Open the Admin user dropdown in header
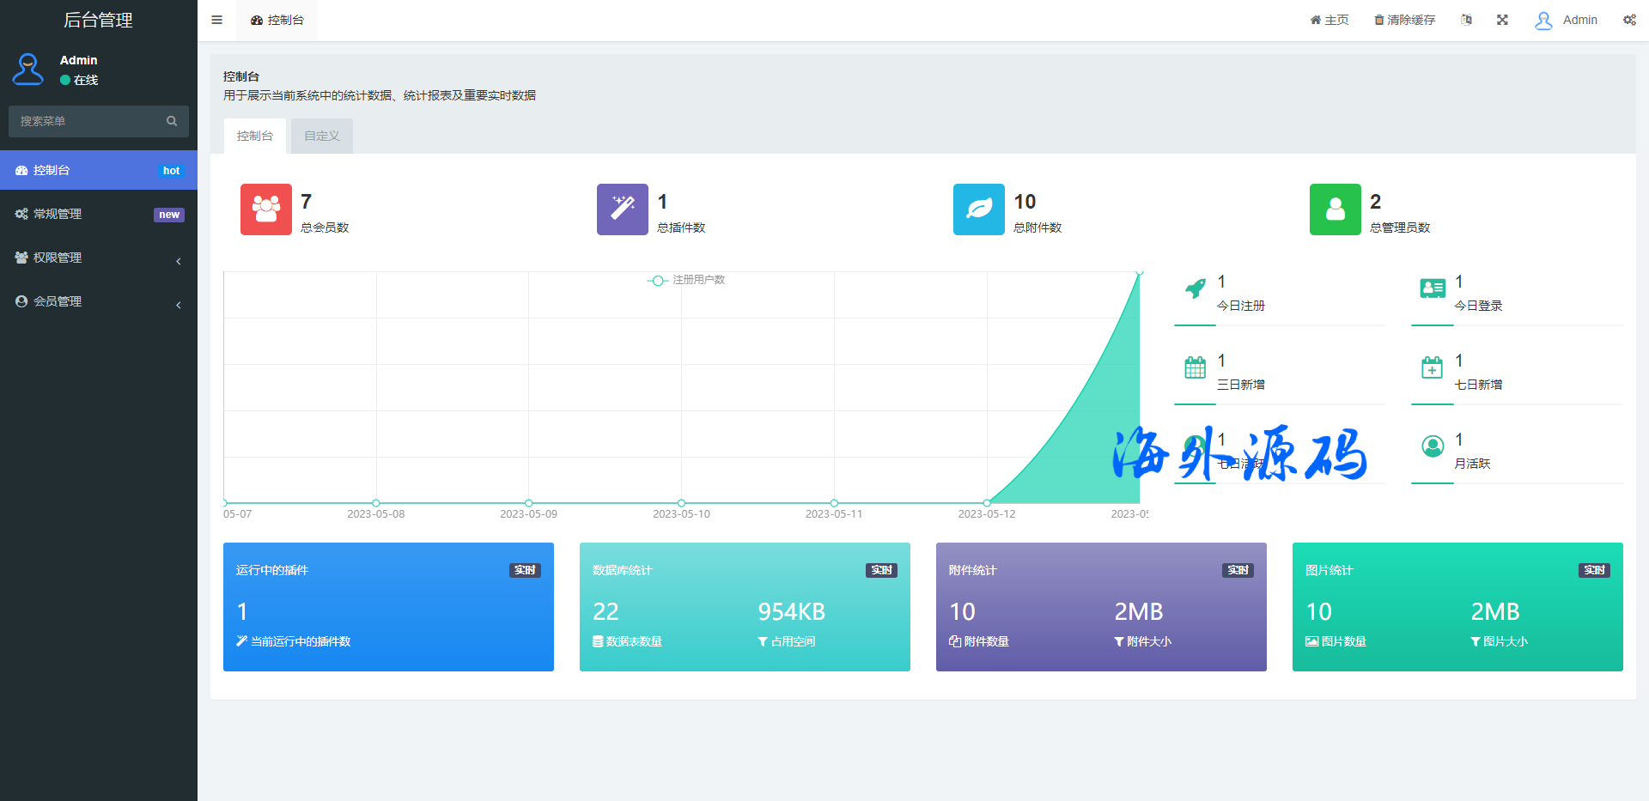The height and width of the screenshot is (801, 1649). pos(1567,20)
